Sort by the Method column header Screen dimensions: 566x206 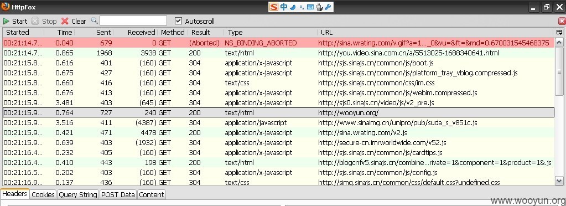point(173,32)
